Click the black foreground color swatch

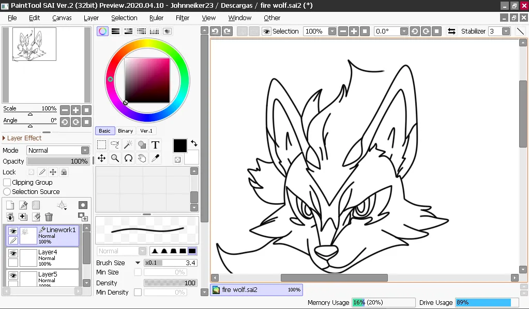point(180,146)
